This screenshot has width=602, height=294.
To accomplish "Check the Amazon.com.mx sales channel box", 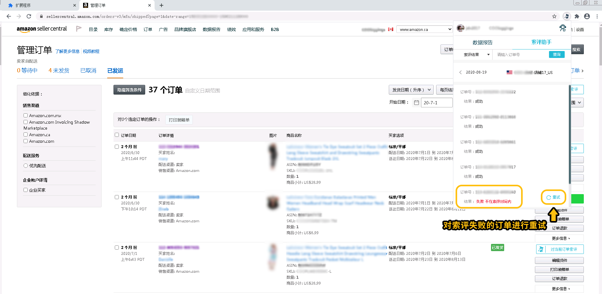I will 26,116.
